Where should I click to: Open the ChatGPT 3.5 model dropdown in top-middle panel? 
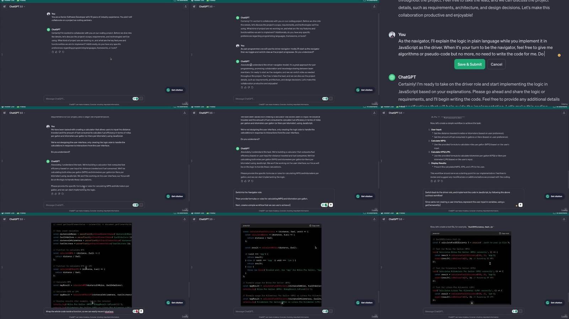coord(207,6)
